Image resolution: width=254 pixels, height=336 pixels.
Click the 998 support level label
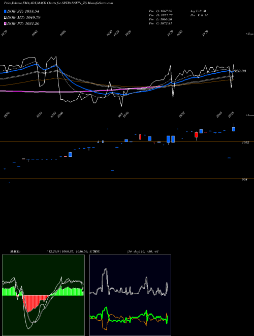pos(244,180)
